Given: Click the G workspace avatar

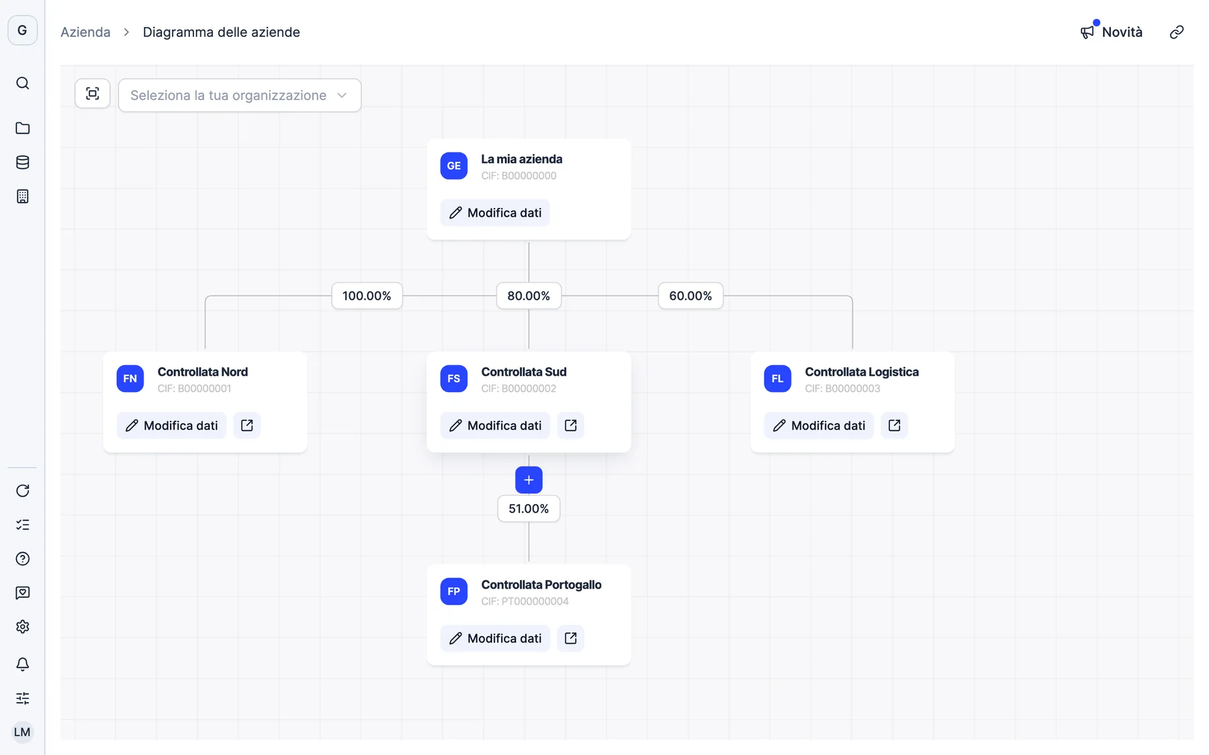Looking at the screenshot, I should click(22, 30).
